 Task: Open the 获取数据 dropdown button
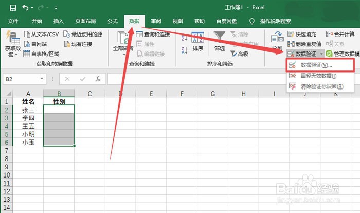tap(13, 44)
